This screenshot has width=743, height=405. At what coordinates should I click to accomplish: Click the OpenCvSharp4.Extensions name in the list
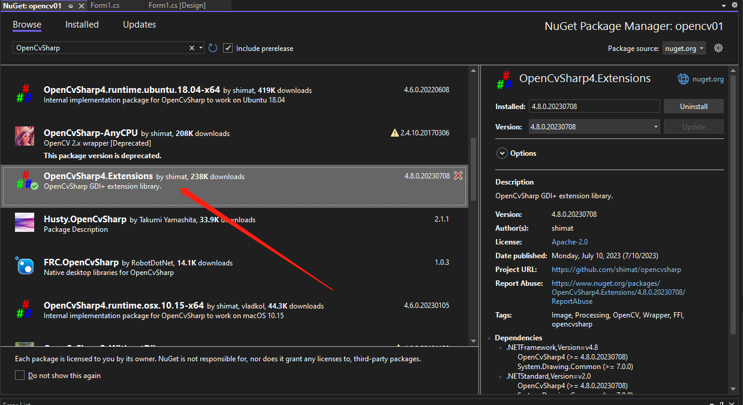tap(98, 176)
